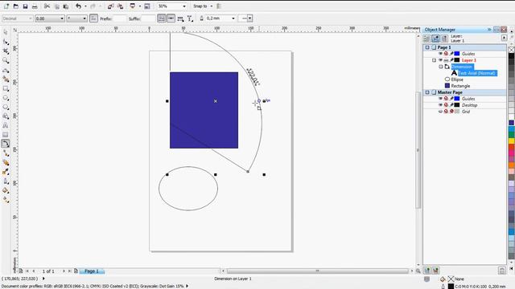Click the Export icon in toolbar
Image resolution: width=515 pixels, height=289 pixels.
120,6
